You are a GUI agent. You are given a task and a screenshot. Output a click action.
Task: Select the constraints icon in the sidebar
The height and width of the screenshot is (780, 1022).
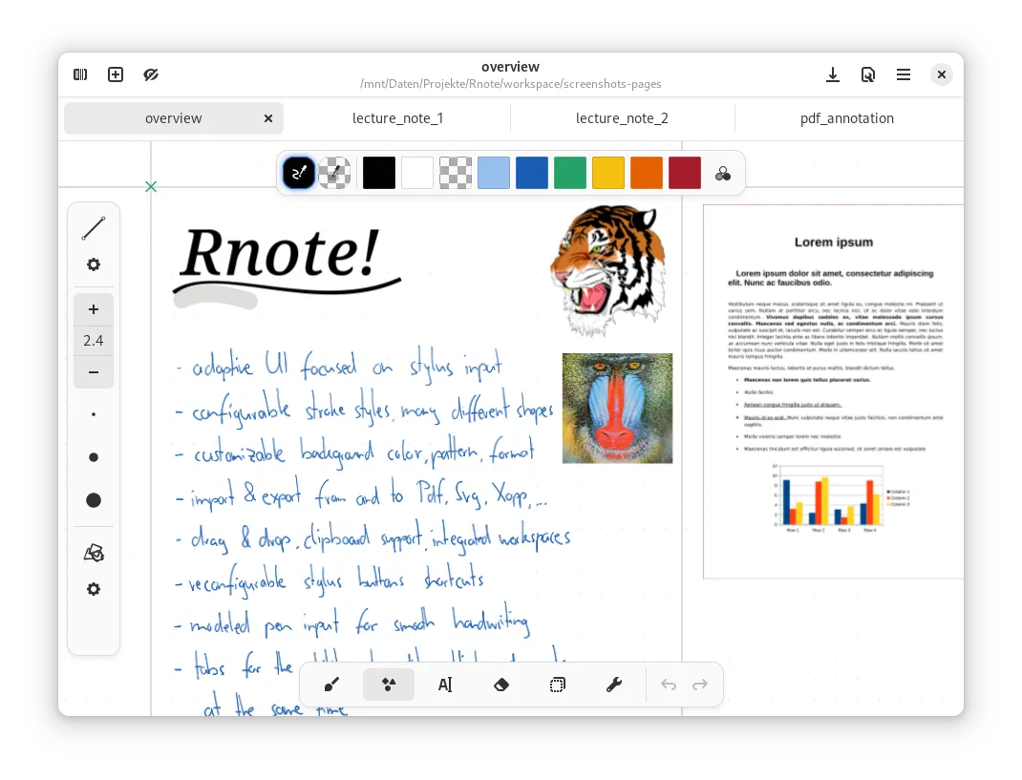[x=93, y=552]
